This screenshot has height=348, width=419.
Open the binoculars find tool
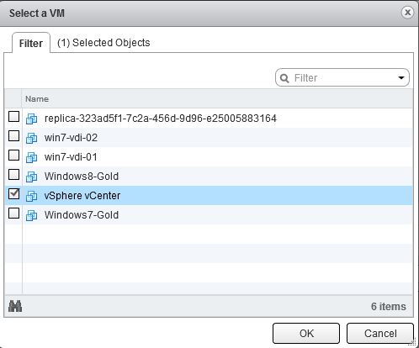[x=15, y=306]
